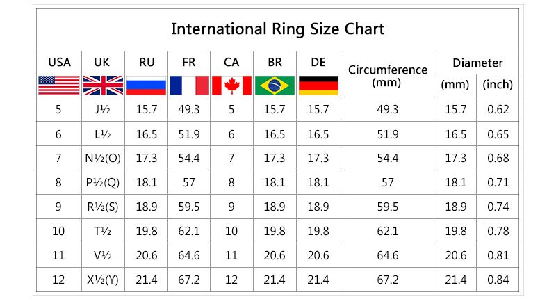Select the Brazilian flag icon
The height and width of the screenshot is (306, 556).
[275, 85]
